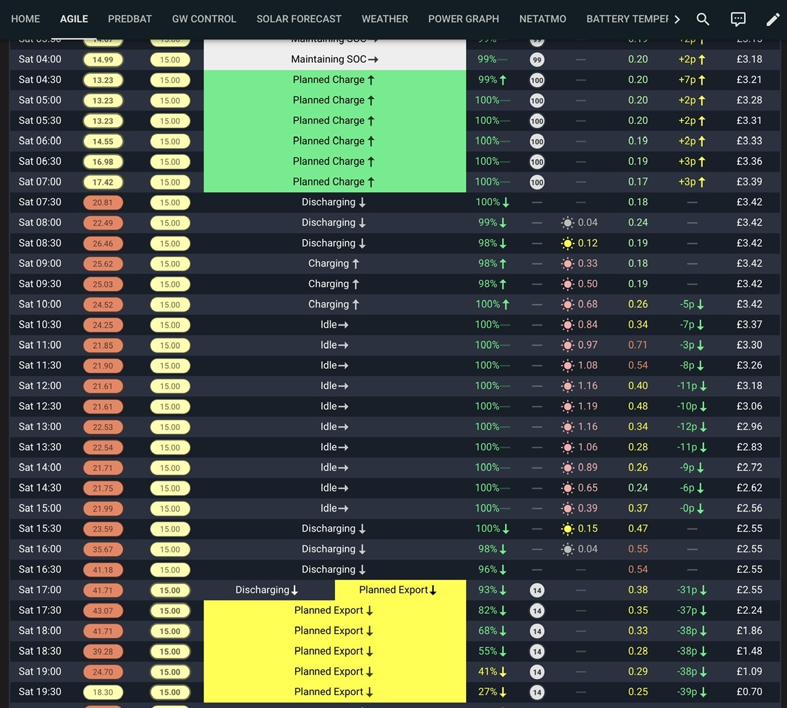Open the SOLAR FORECAST tab
This screenshot has width=787, height=708.
coord(299,19)
